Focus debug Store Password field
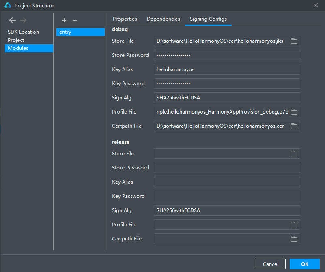Image resolution: width=325 pixels, height=272 pixels. (x=227, y=55)
